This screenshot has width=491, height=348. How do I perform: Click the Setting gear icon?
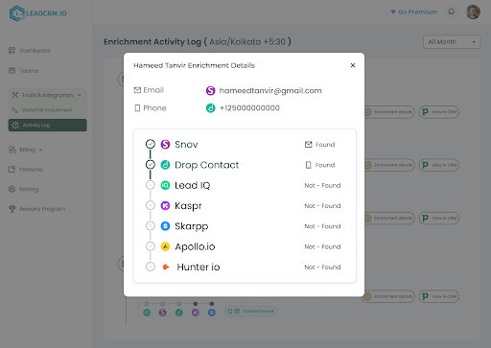click(12, 189)
